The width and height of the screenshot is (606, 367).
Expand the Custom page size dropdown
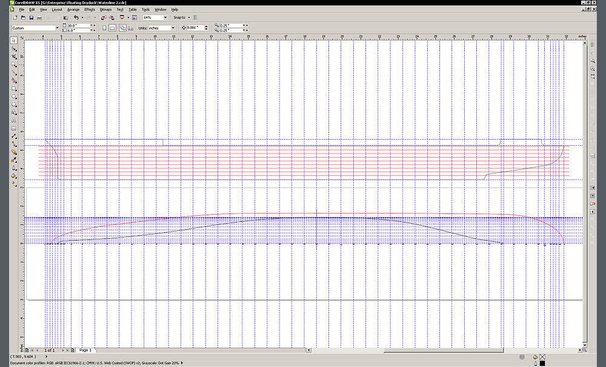point(57,28)
